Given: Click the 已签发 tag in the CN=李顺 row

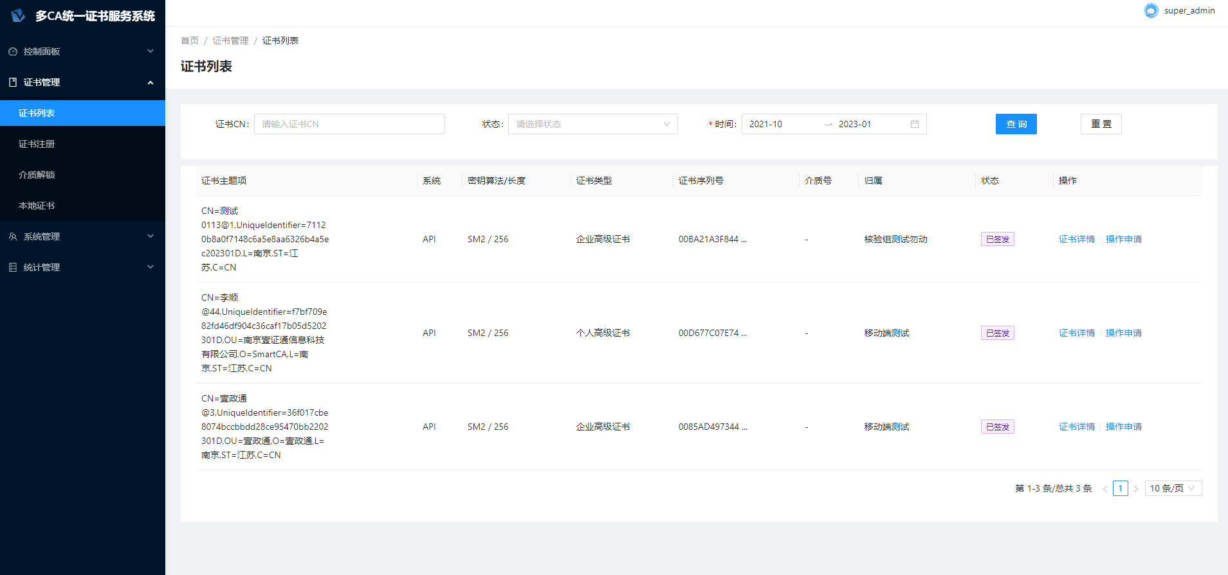Looking at the screenshot, I should tap(998, 333).
